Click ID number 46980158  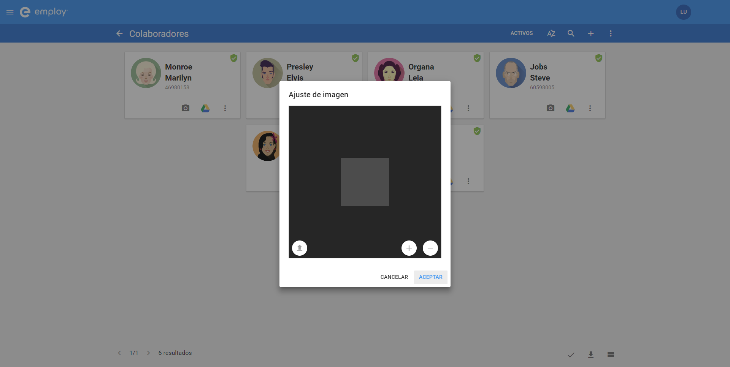pos(177,87)
